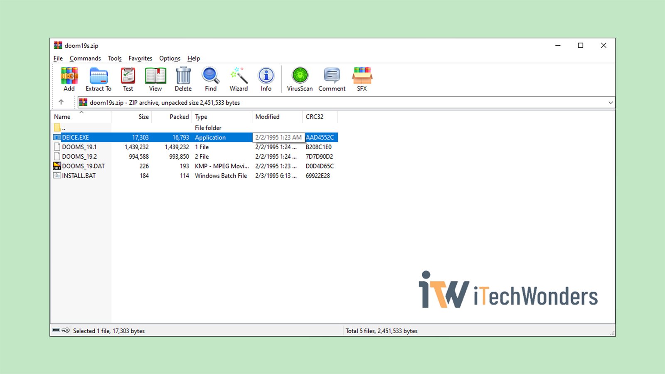Run the Test archive tool

[x=128, y=79]
